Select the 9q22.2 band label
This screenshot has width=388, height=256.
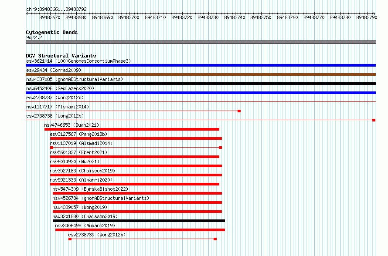(34, 37)
